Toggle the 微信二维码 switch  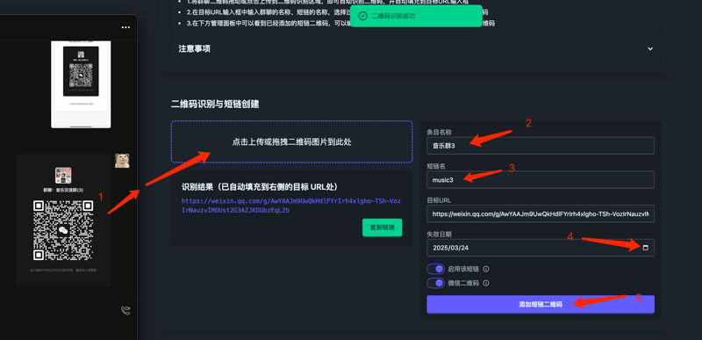tap(435, 283)
